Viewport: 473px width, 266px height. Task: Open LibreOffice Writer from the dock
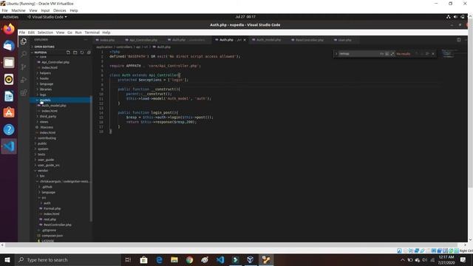[x=9, y=96]
